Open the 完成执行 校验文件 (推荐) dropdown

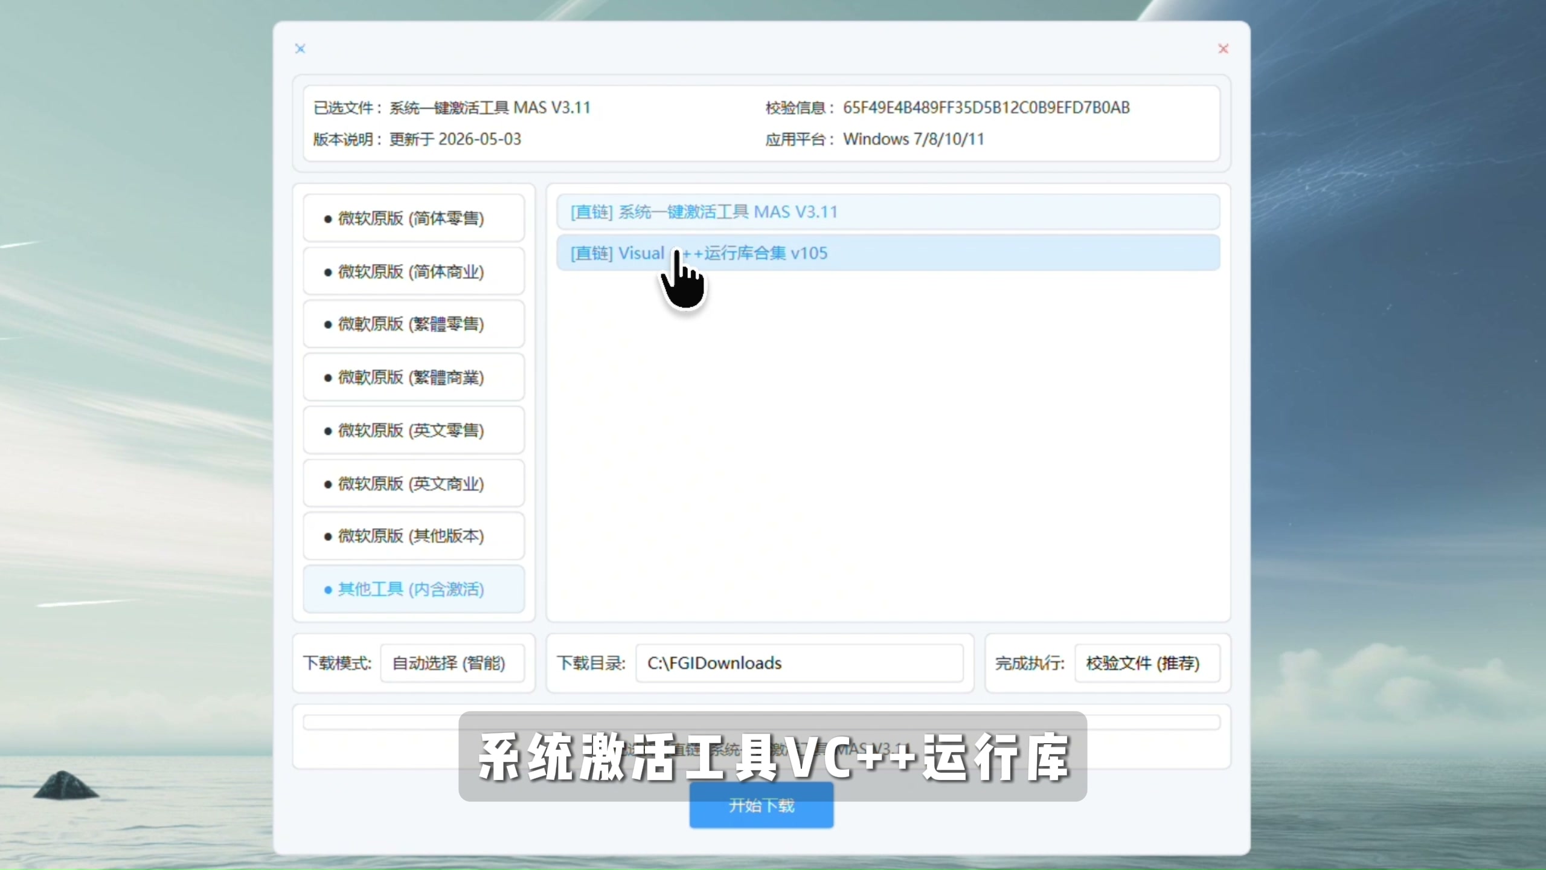click(x=1147, y=663)
